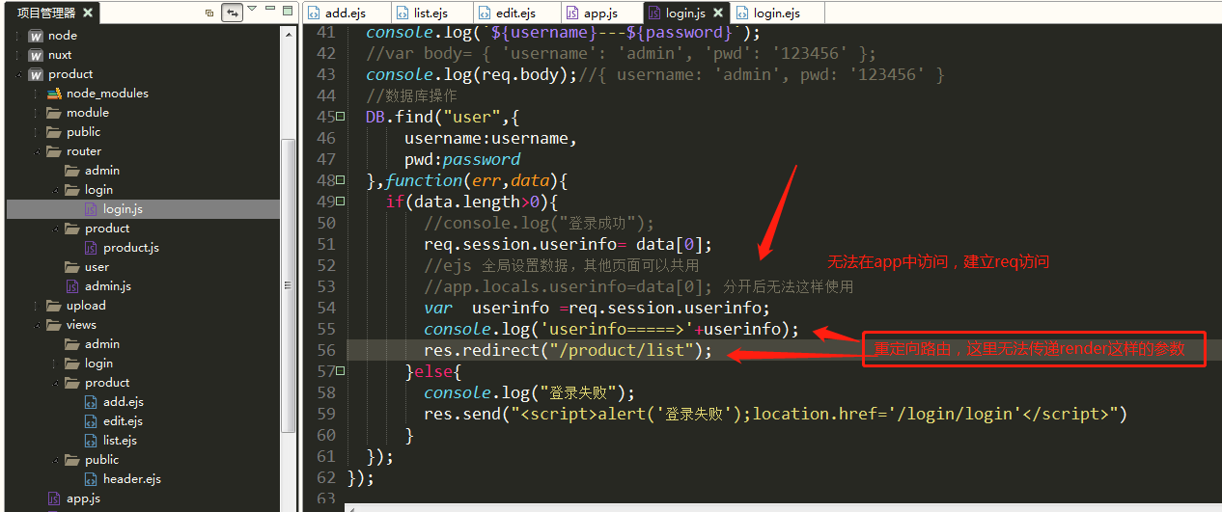
Task: Click the JS file icon of product.js
Action: (x=91, y=248)
